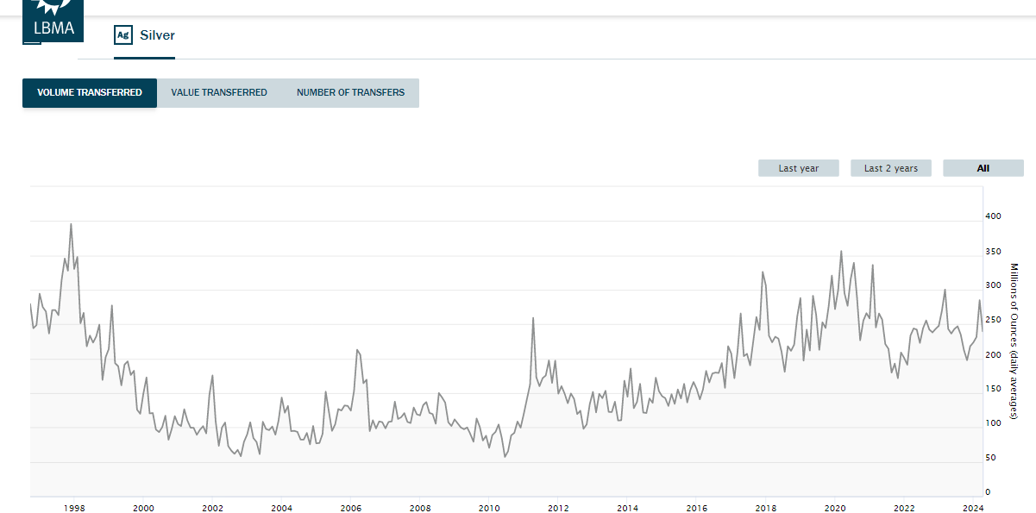Click the Ag silver element icon
Screen dimensions: 1036x513
point(123,35)
